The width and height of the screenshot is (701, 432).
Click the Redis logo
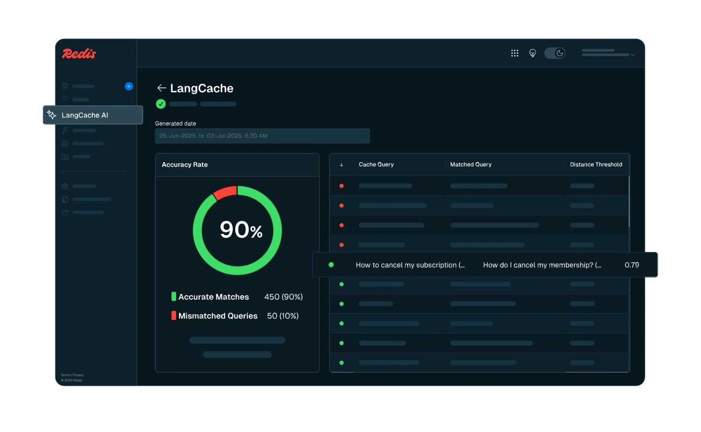79,53
